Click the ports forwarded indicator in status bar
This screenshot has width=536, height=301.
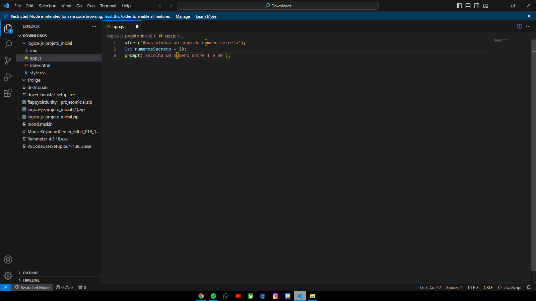pos(82,287)
